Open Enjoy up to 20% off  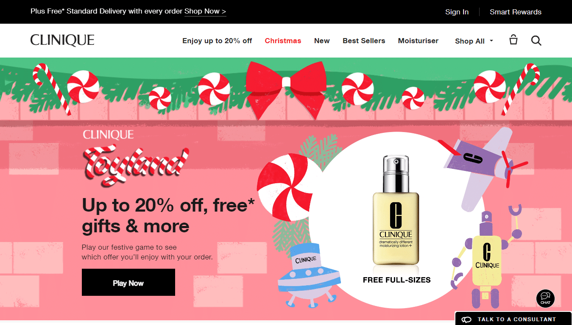(217, 41)
